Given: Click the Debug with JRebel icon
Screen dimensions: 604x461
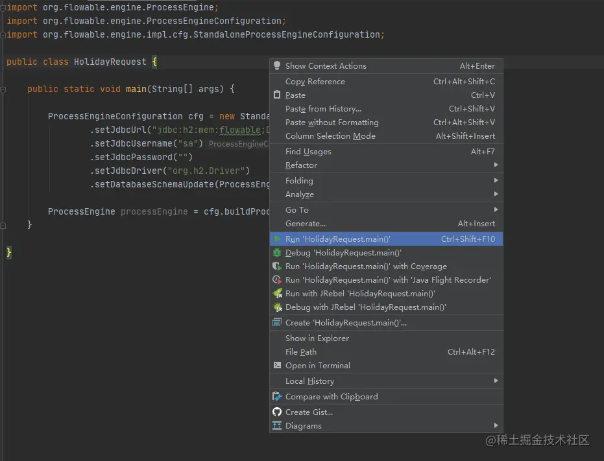Looking at the screenshot, I should 277,307.
